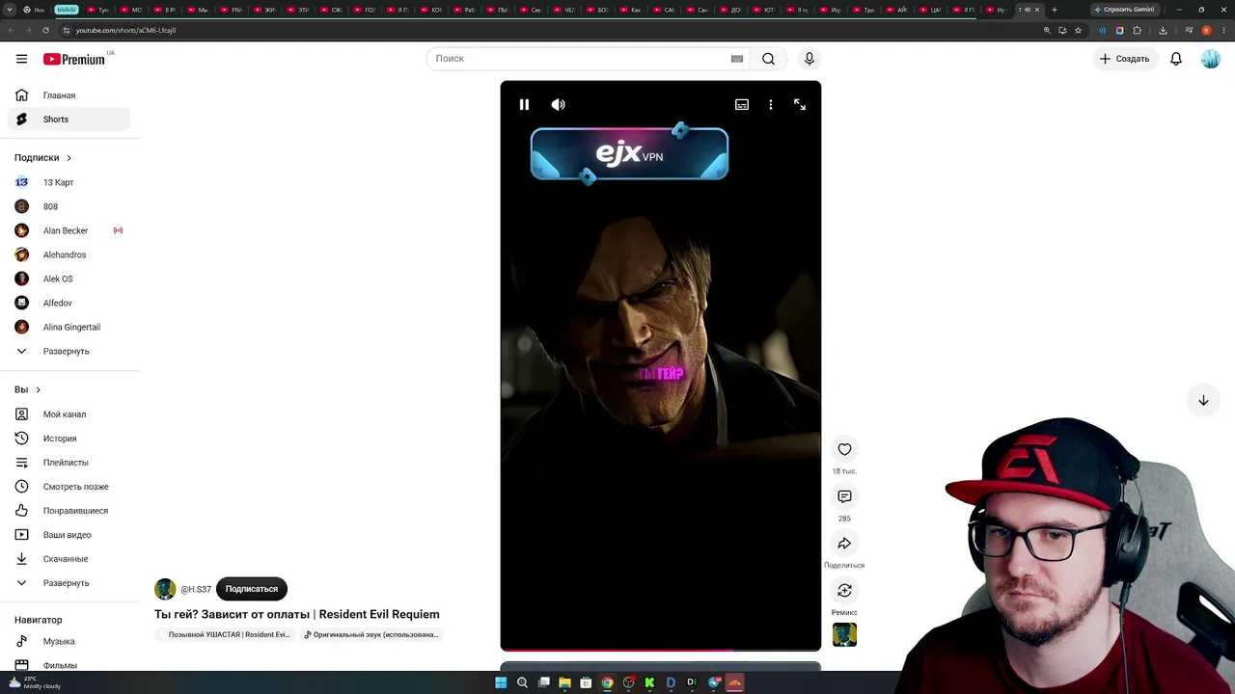Open the '13 Карт' subscription
The width and height of the screenshot is (1235, 694).
69,182
